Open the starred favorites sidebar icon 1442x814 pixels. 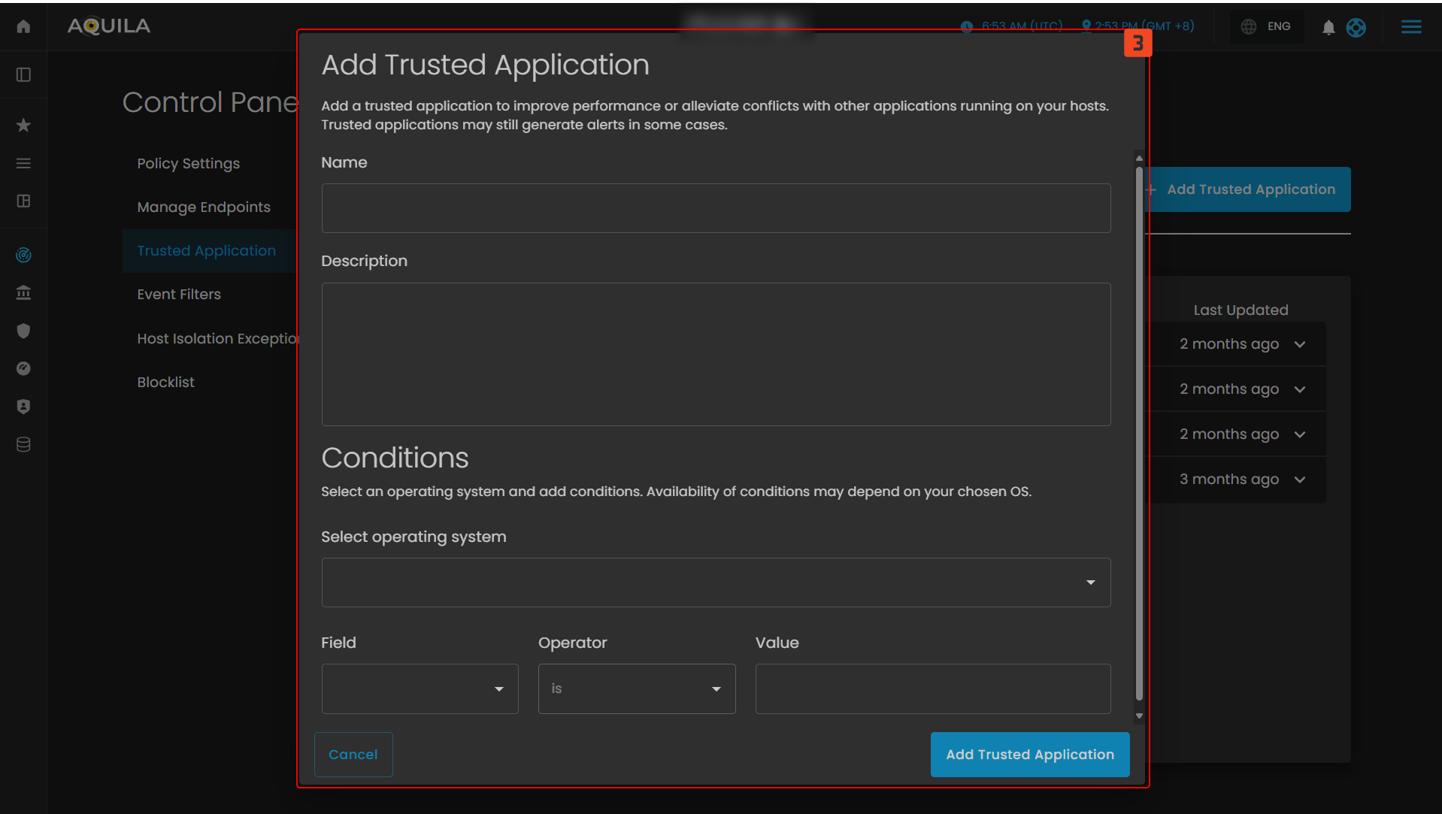(23, 125)
